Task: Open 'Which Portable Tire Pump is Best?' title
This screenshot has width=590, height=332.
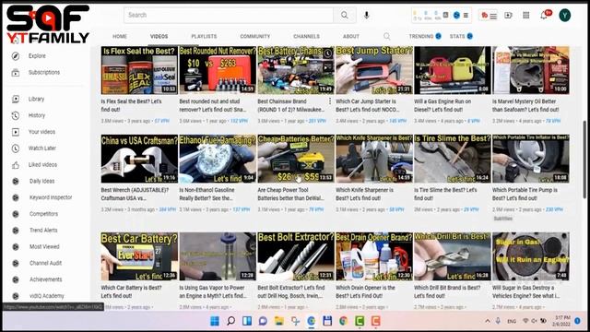Action: point(525,194)
